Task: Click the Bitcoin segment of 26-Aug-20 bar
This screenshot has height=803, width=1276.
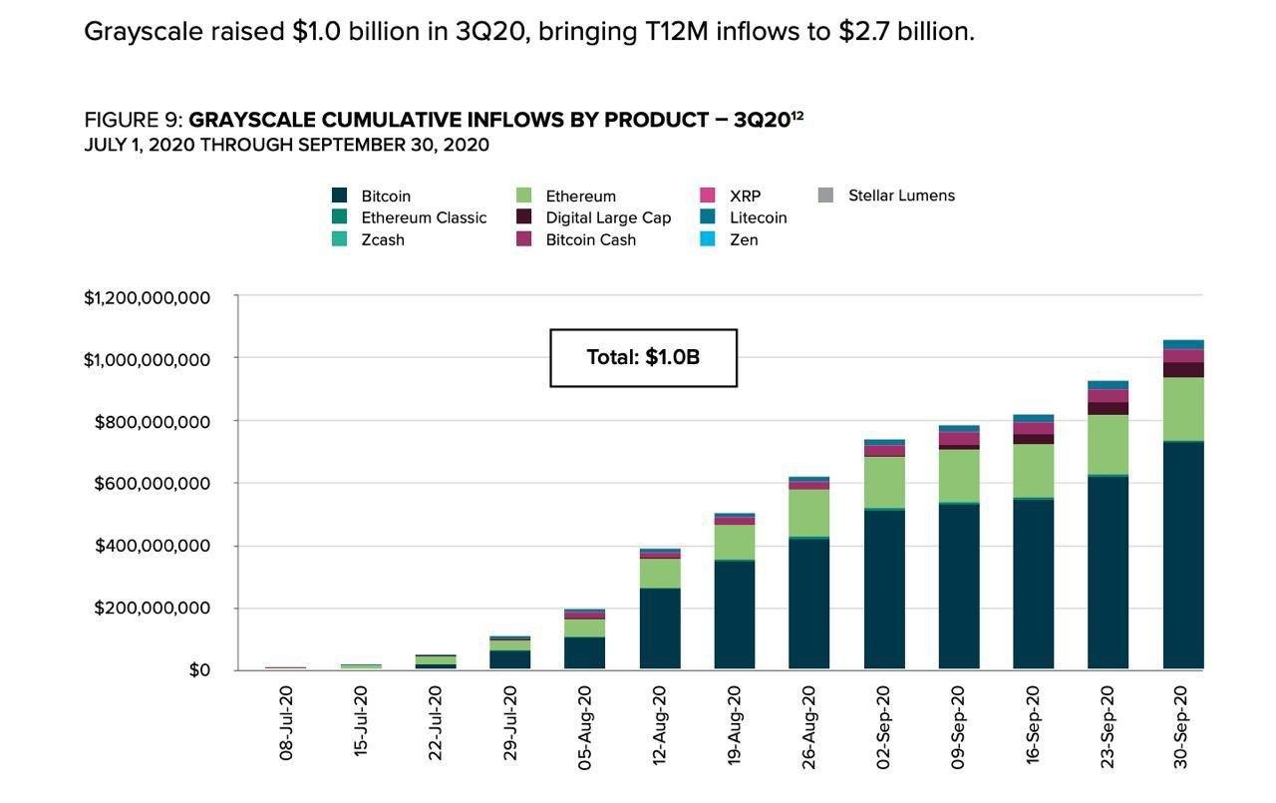Action: click(809, 604)
